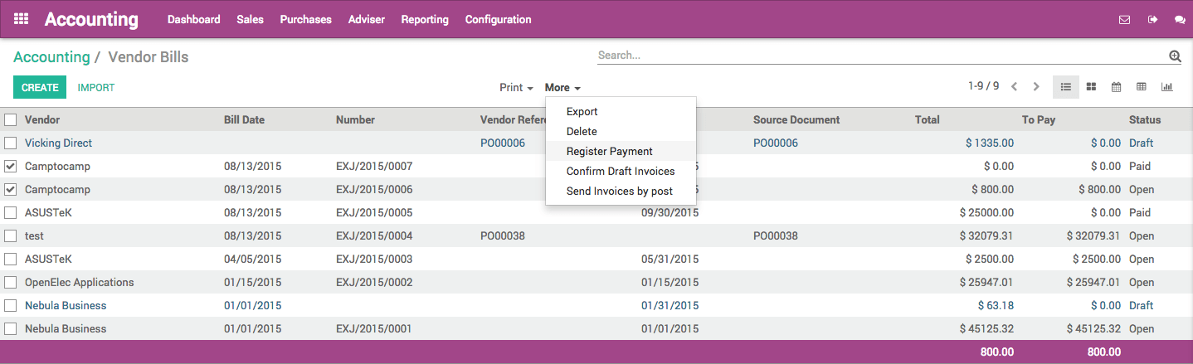
Task: Open the Nebula Business draft bill
Action: 66,306
